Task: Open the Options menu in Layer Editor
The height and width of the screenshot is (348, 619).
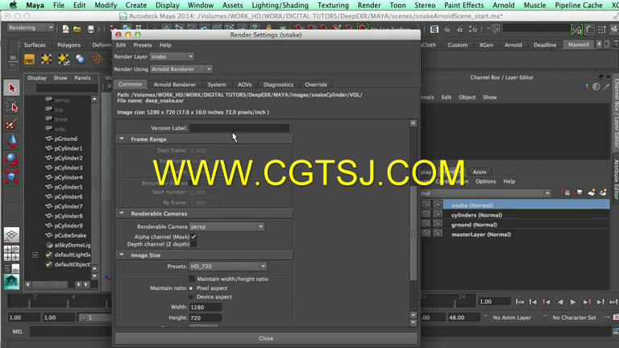Action: tap(485, 181)
